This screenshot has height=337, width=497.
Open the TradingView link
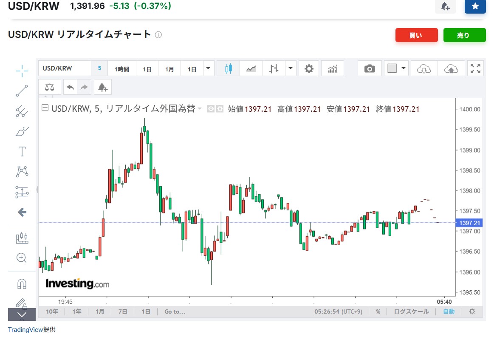[25, 329]
